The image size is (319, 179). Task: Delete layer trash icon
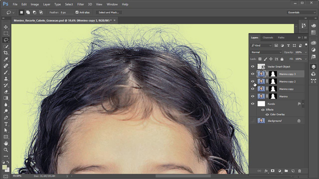(x=300, y=171)
